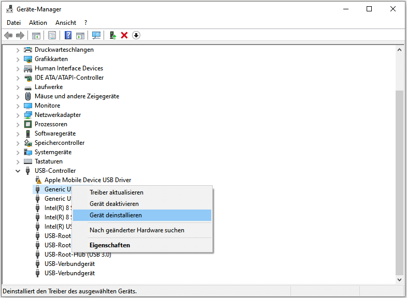Click the Mäuse und andere Zeigegeräte label
The image size is (407, 298).
(x=77, y=96)
